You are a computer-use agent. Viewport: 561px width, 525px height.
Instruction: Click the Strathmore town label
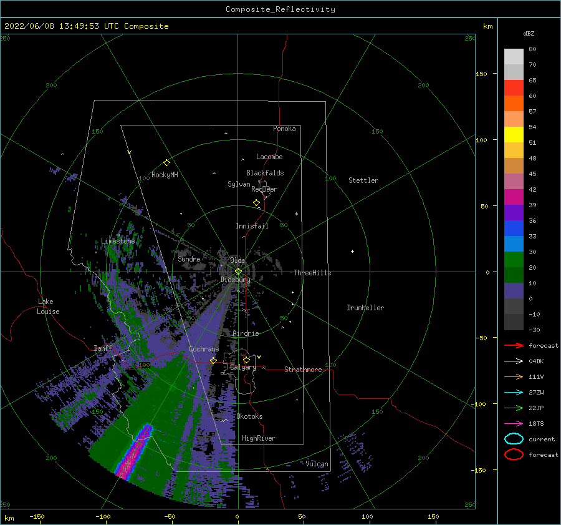(x=303, y=370)
